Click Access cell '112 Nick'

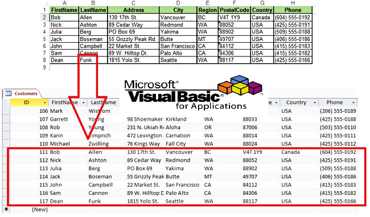(x=50, y=161)
